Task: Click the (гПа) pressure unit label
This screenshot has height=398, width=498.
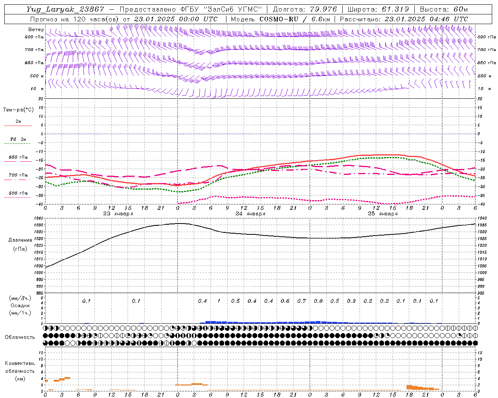Action: pos(20,249)
